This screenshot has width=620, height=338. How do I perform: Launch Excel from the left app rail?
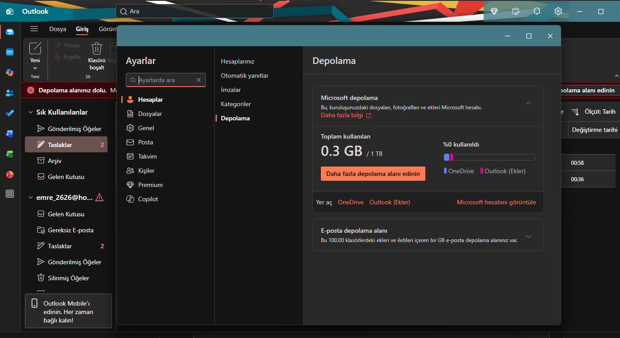[x=10, y=154]
